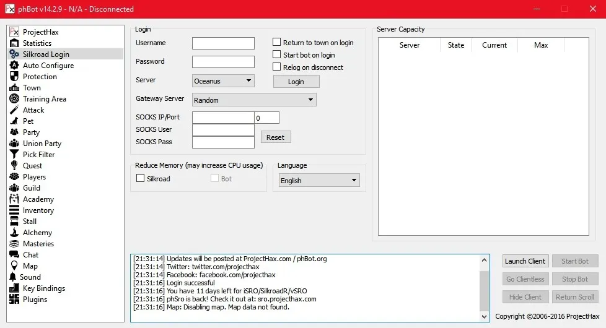Focus the SOCKS Pass field
This screenshot has height=328, width=606.
(224, 142)
